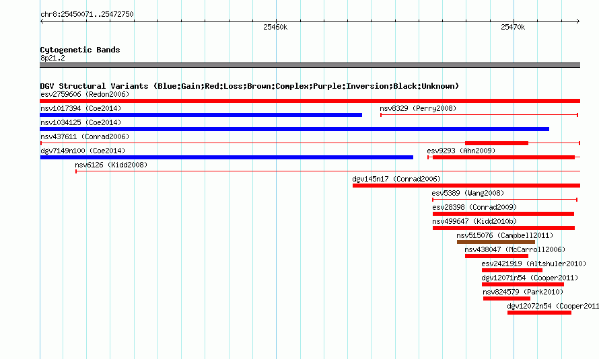Click the 25460k ruler tick label

tap(275, 27)
